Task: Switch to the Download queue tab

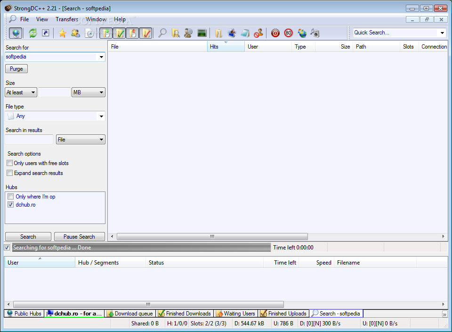Action: tap(130, 314)
